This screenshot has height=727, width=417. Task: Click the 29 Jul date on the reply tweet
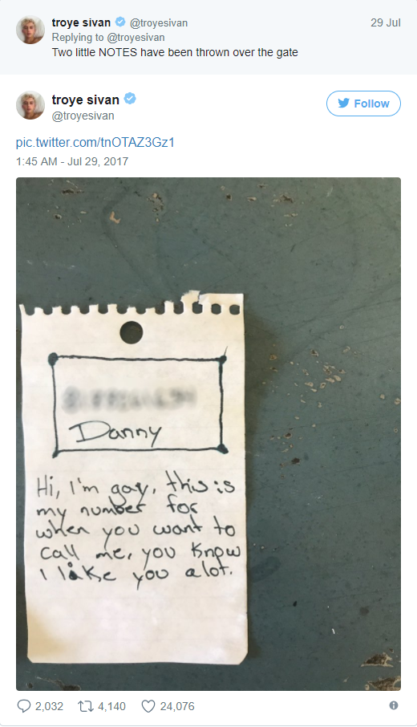click(386, 22)
